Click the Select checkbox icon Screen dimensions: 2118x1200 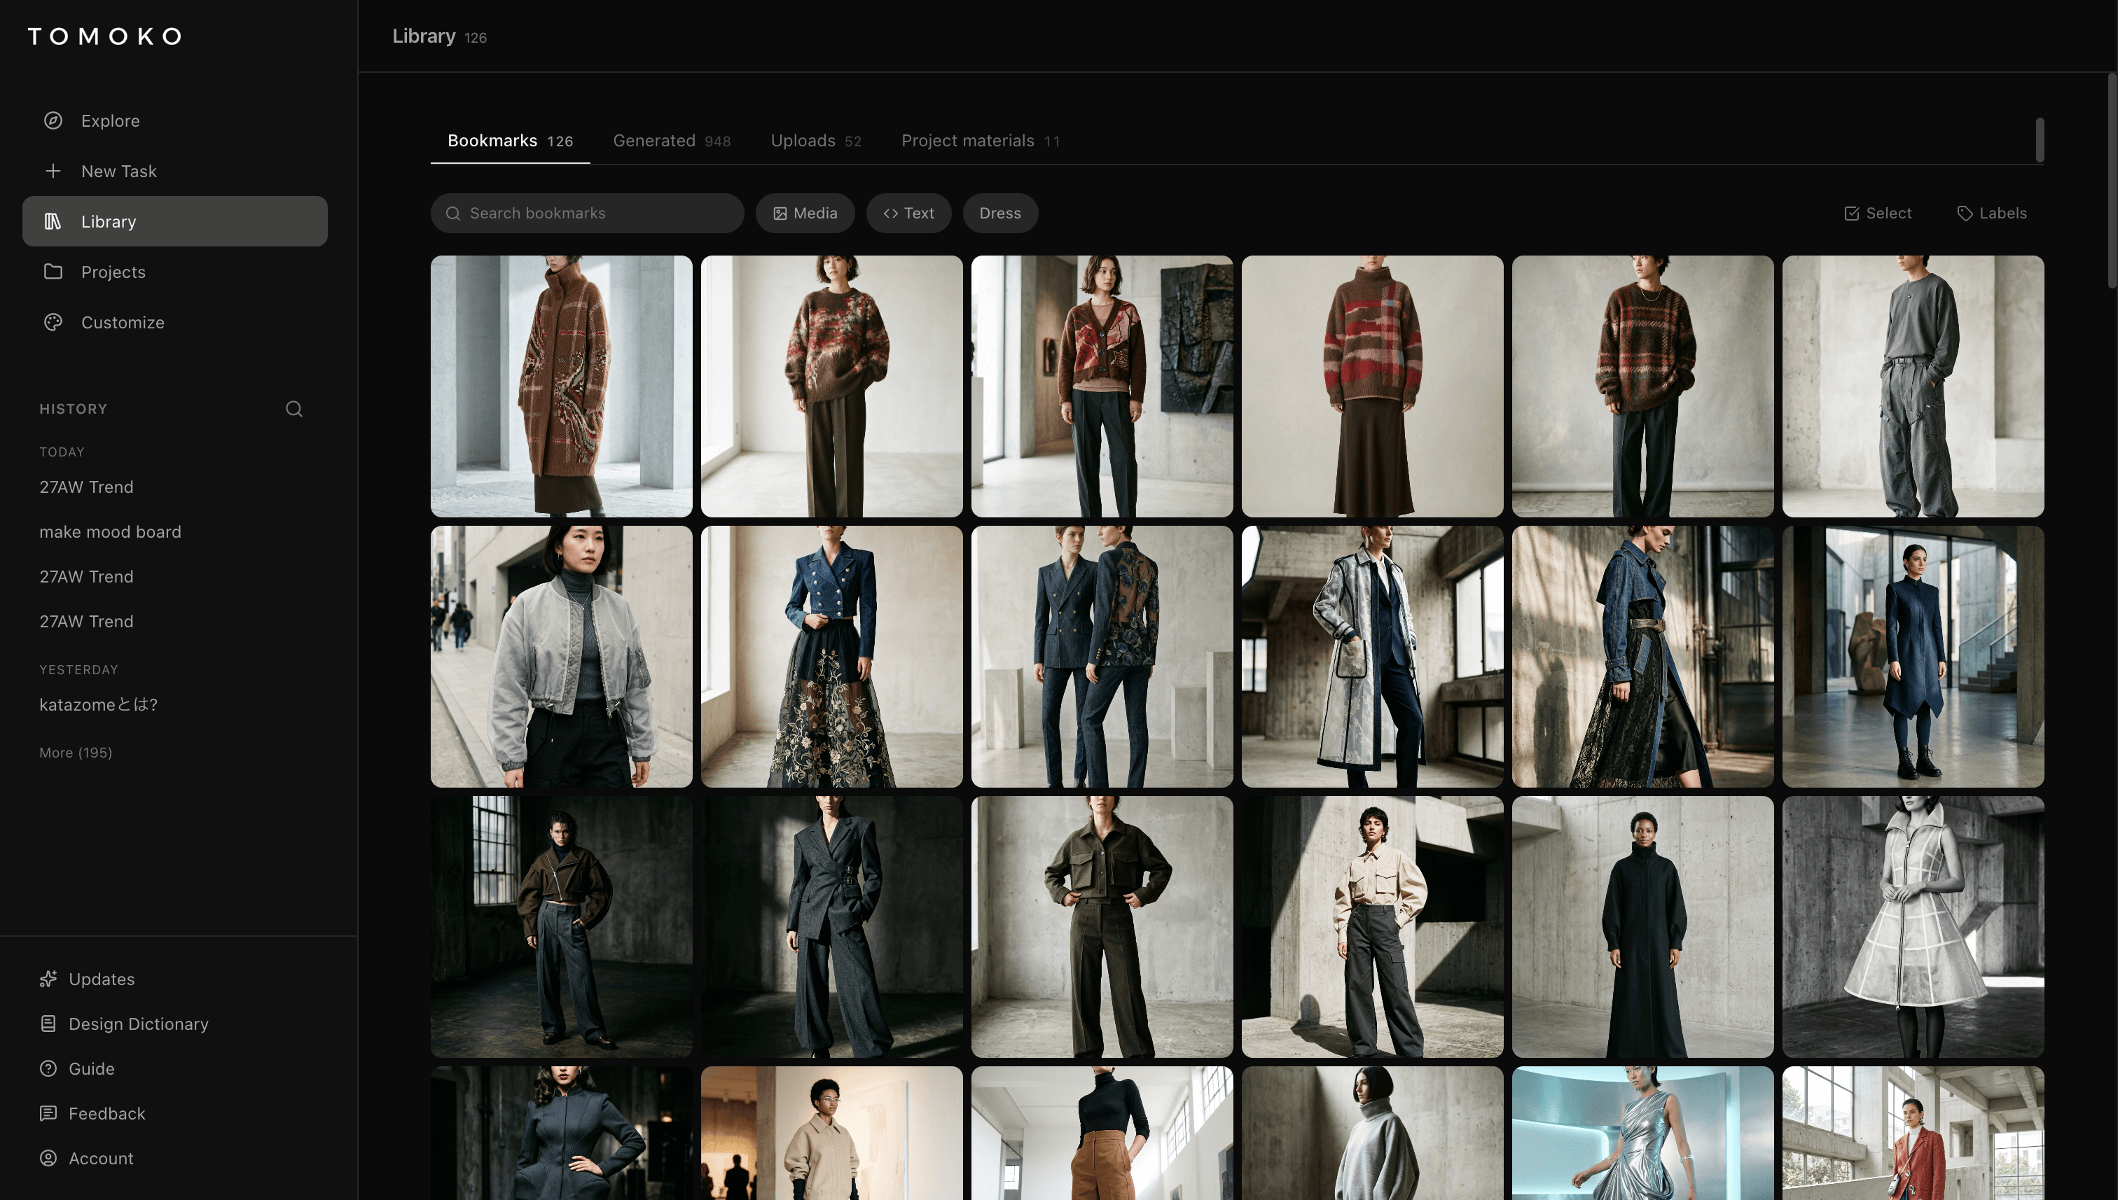[x=1852, y=214]
